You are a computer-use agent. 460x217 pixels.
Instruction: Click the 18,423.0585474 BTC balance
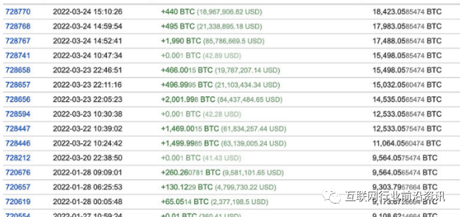pyautogui.click(x=407, y=12)
